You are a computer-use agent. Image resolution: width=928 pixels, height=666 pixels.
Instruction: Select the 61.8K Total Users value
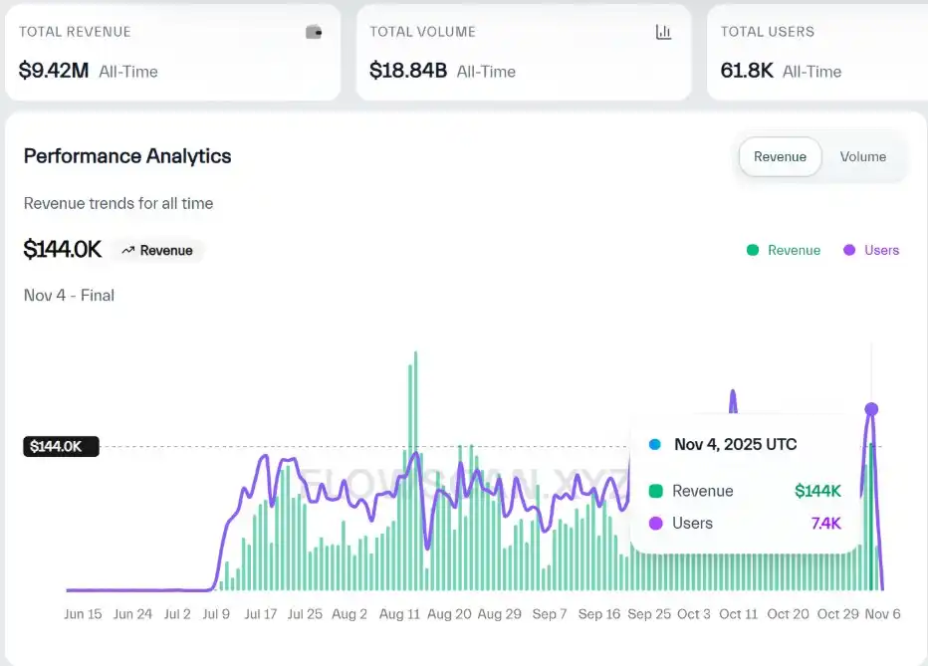click(747, 71)
